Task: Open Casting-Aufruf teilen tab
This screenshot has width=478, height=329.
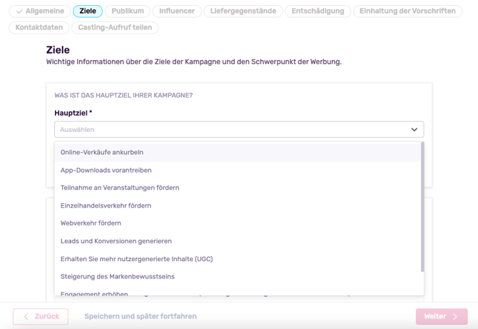Action: click(115, 27)
